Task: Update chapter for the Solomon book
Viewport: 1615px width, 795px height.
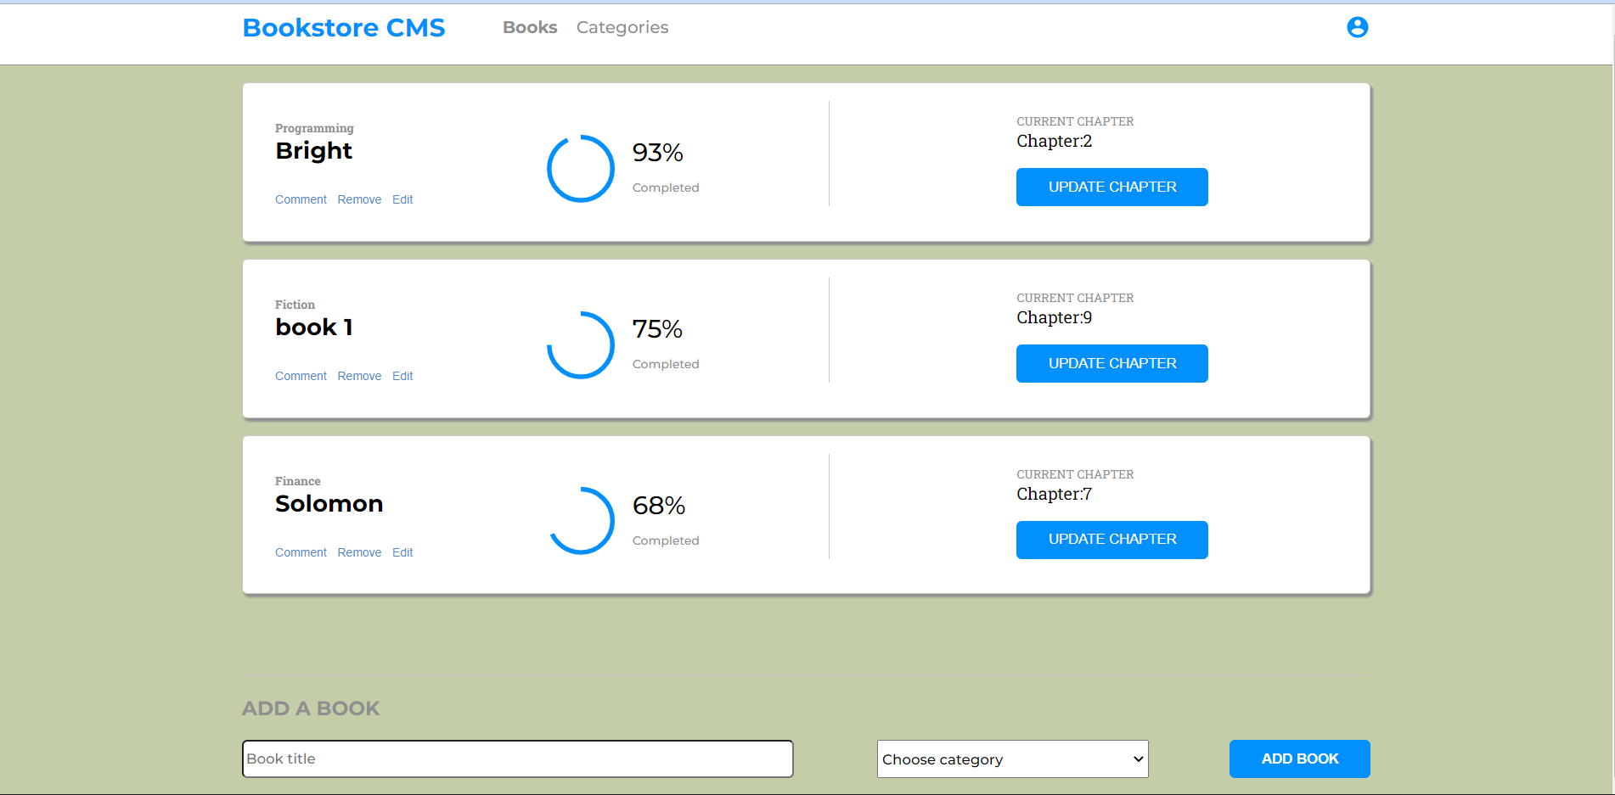Action: (1112, 540)
